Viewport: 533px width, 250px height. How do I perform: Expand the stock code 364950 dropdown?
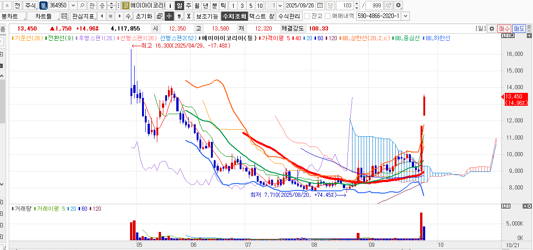(73, 6)
